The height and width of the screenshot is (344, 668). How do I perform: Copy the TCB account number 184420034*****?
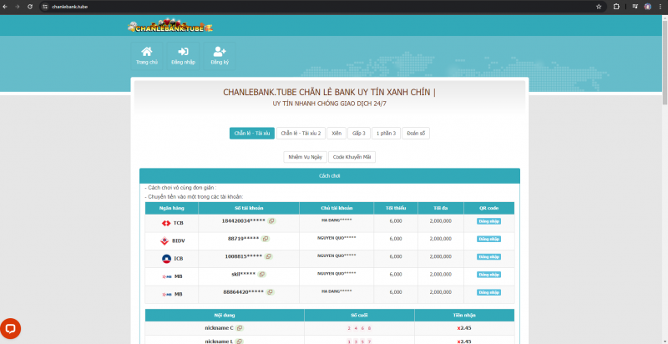coord(272,221)
